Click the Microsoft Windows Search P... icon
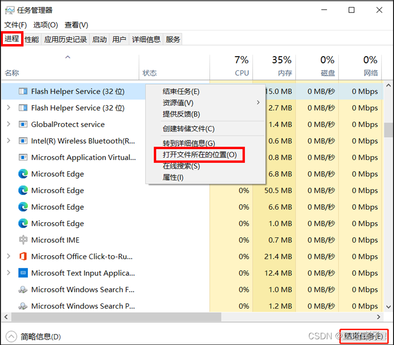394x345 pixels. point(23,306)
